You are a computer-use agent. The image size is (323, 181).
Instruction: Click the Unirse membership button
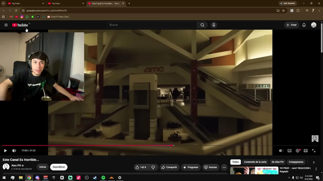pos(43,167)
